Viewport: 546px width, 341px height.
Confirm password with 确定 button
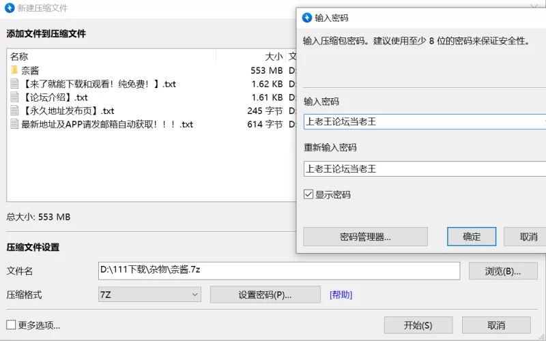click(x=472, y=237)
